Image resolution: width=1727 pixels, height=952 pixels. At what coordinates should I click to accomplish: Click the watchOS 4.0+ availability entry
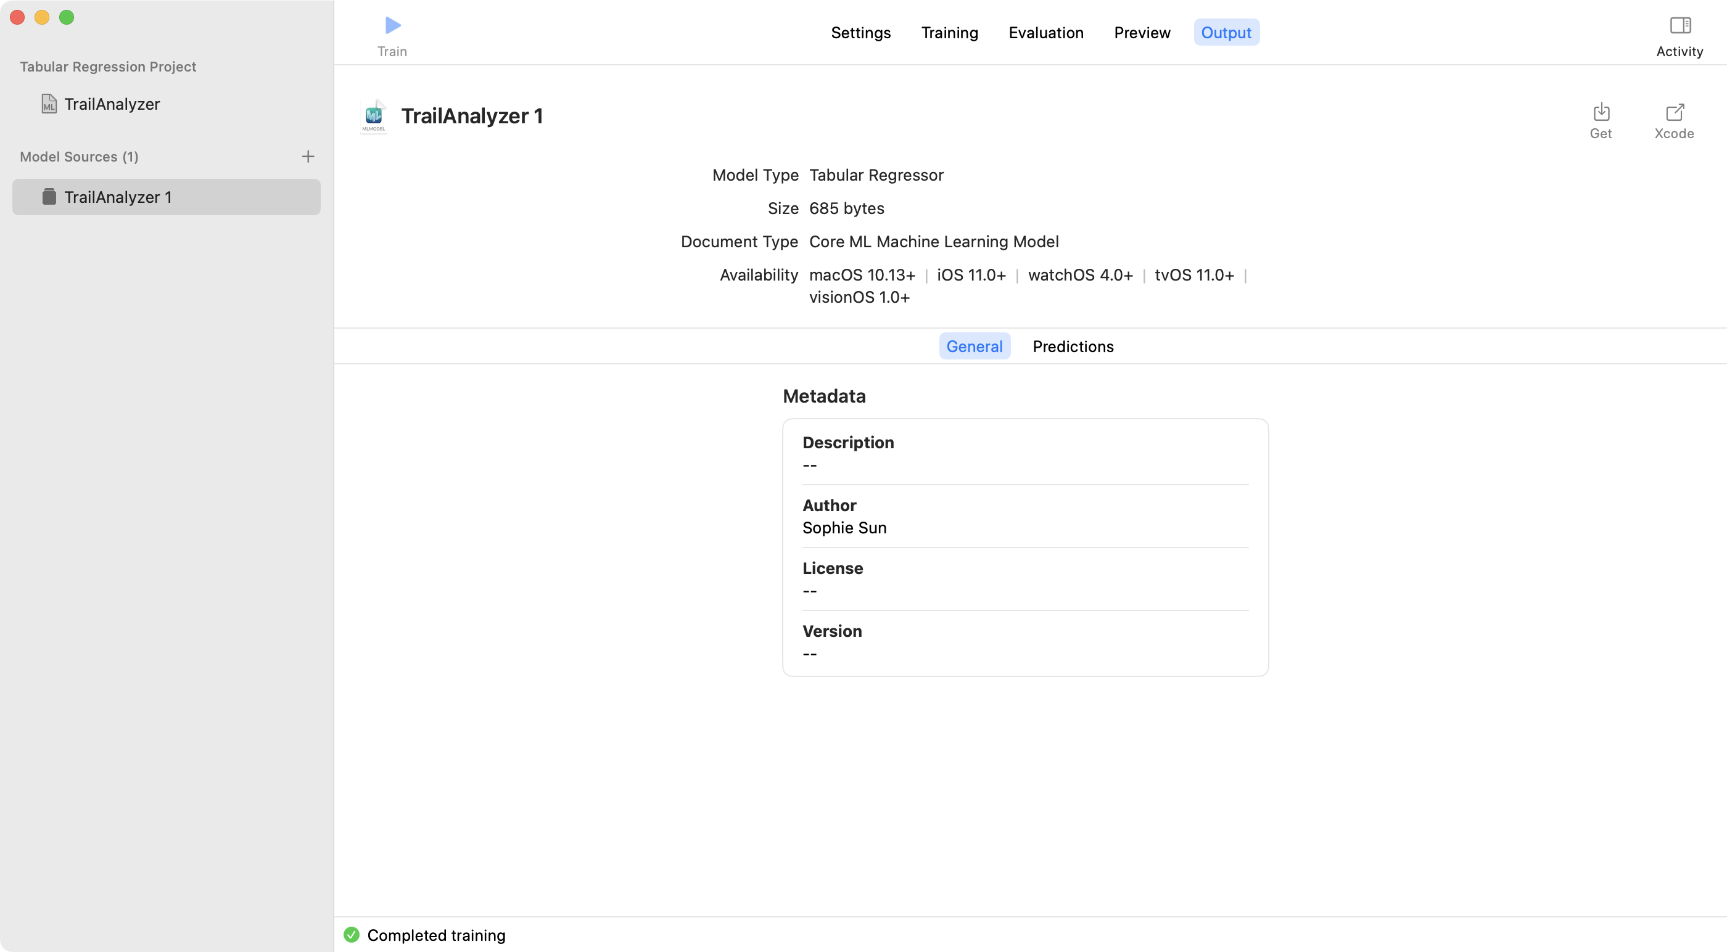tap(1080, 275)
